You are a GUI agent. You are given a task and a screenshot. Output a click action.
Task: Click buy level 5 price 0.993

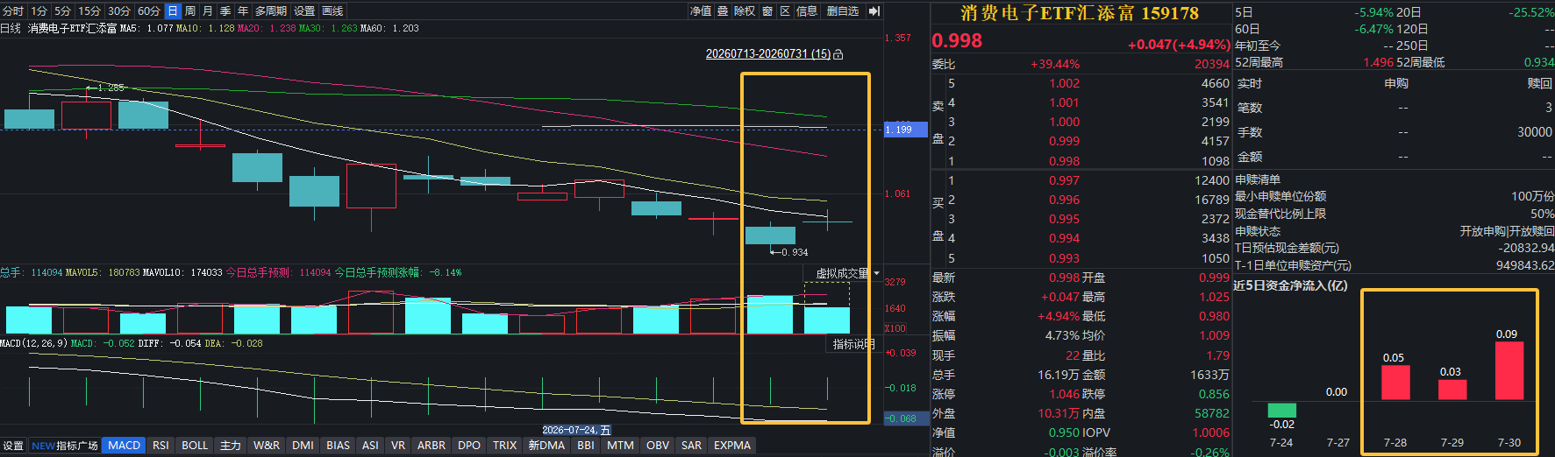point(1065,258)
